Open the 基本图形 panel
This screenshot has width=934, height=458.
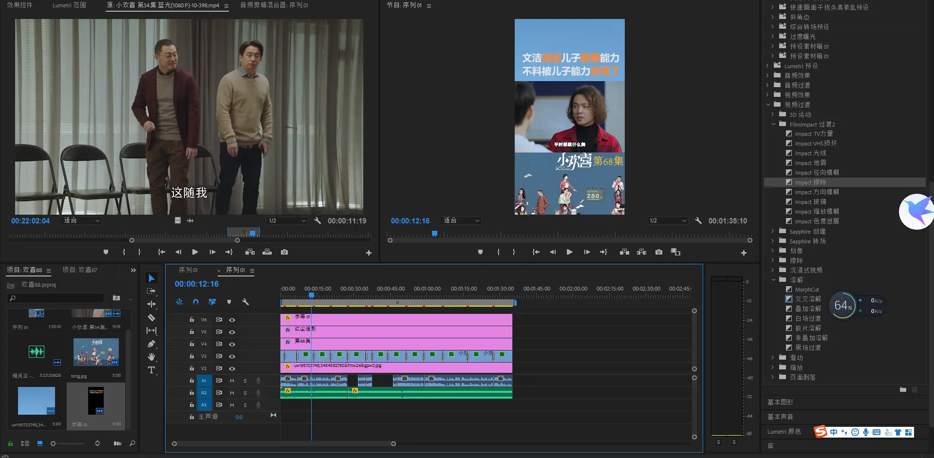pos(780,402)
